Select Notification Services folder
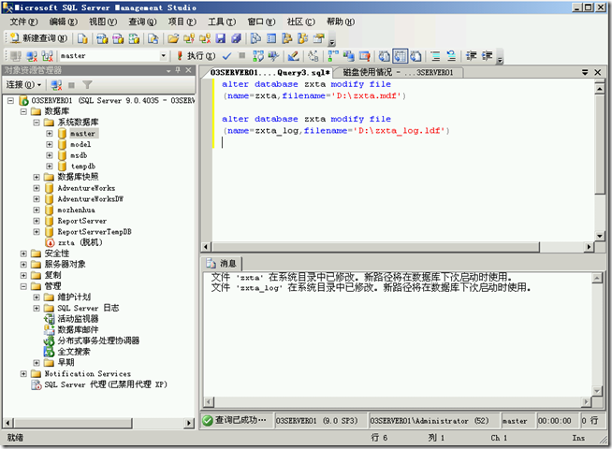 [88, 374]
